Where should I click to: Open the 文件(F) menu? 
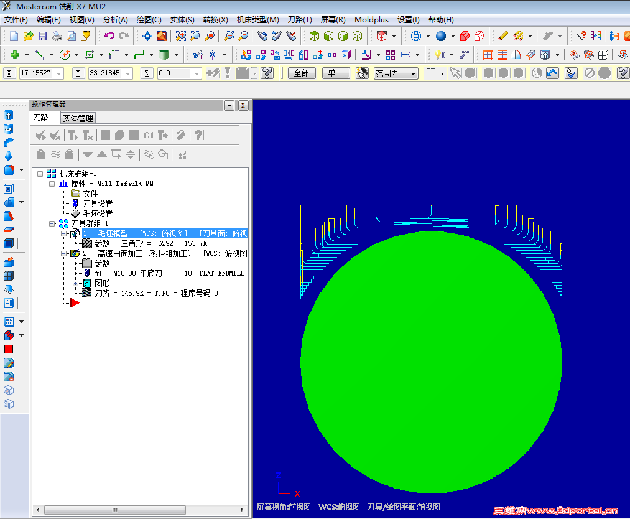[16, 20]
